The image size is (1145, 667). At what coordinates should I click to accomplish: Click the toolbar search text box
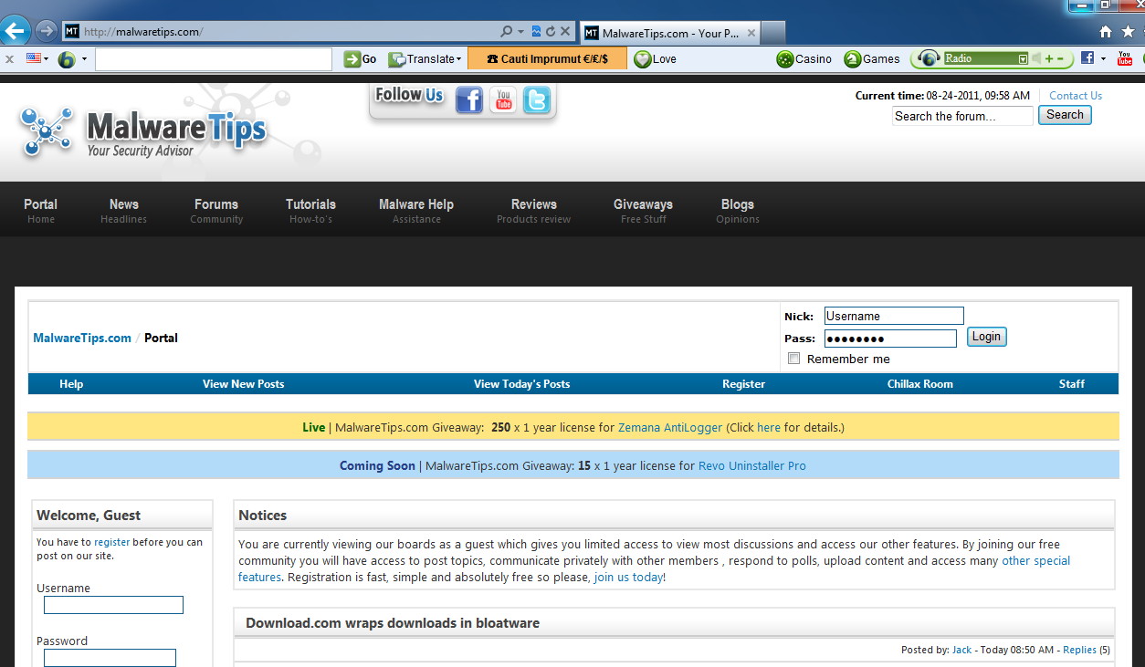pyautogui.click(x=214, y=59)
